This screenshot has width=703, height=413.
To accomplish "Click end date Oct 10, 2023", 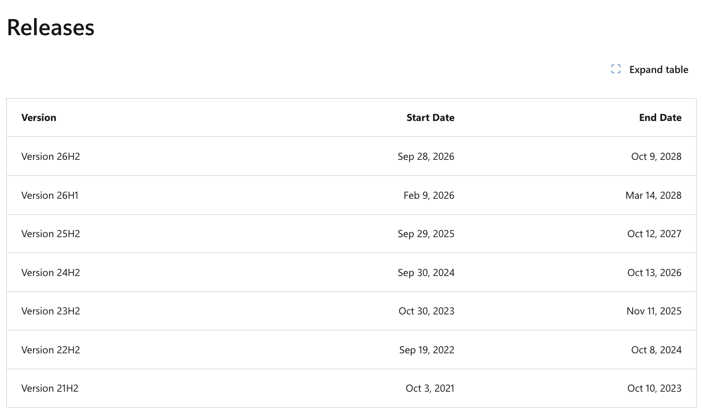I will [x=654, y=388].
